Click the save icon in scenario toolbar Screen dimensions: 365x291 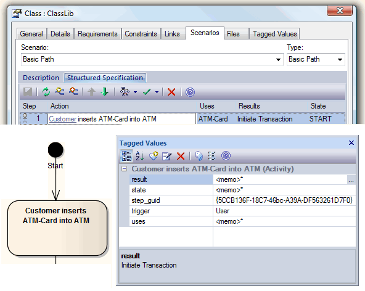click(x=28, y=92)
